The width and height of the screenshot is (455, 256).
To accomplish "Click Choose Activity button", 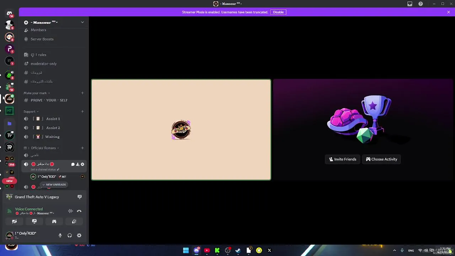I will pos(381,159).
